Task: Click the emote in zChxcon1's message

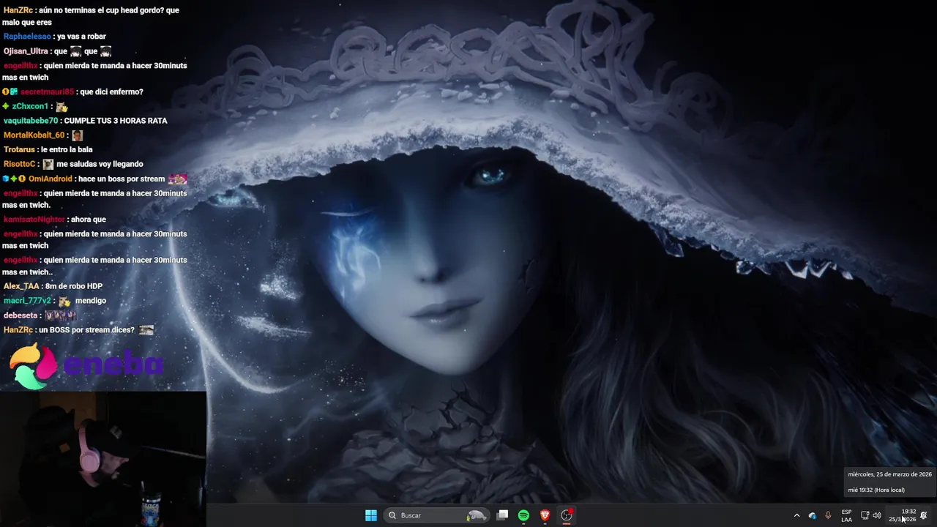Action: pos(61,107)
